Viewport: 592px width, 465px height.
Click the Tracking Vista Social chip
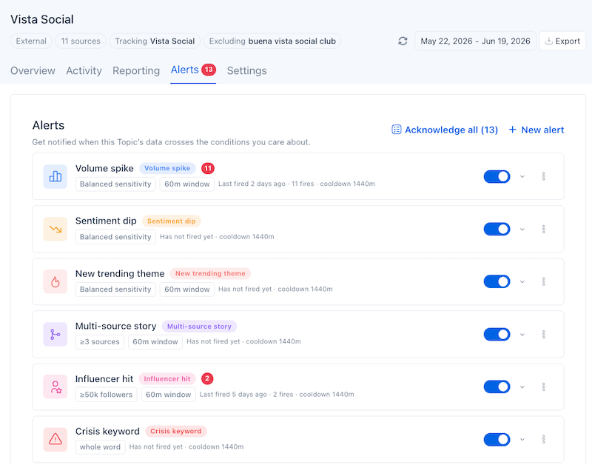coord(155,41)
